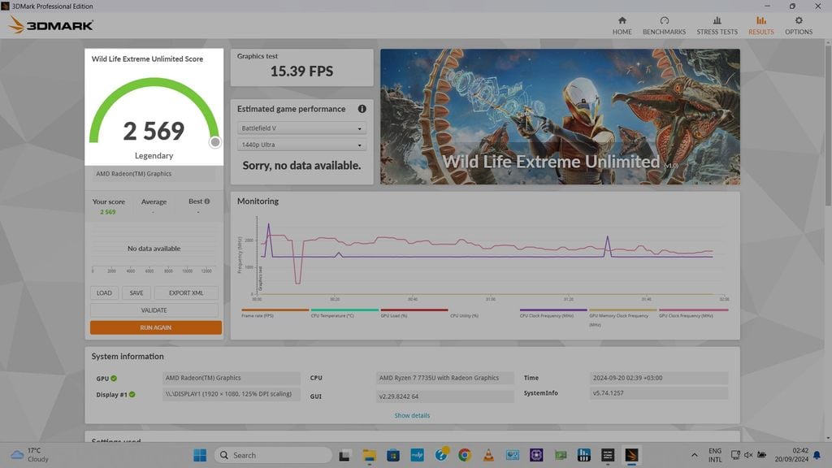Click the Wild Life Extreme Unlimited banner image
This screenshot has height=468, width=832.
point(560,117)
